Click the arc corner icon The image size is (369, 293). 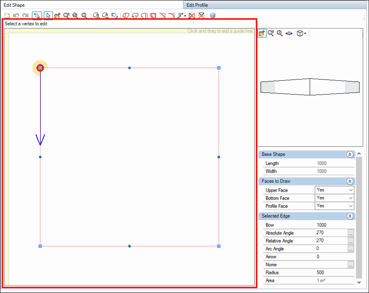coord(171,15)
